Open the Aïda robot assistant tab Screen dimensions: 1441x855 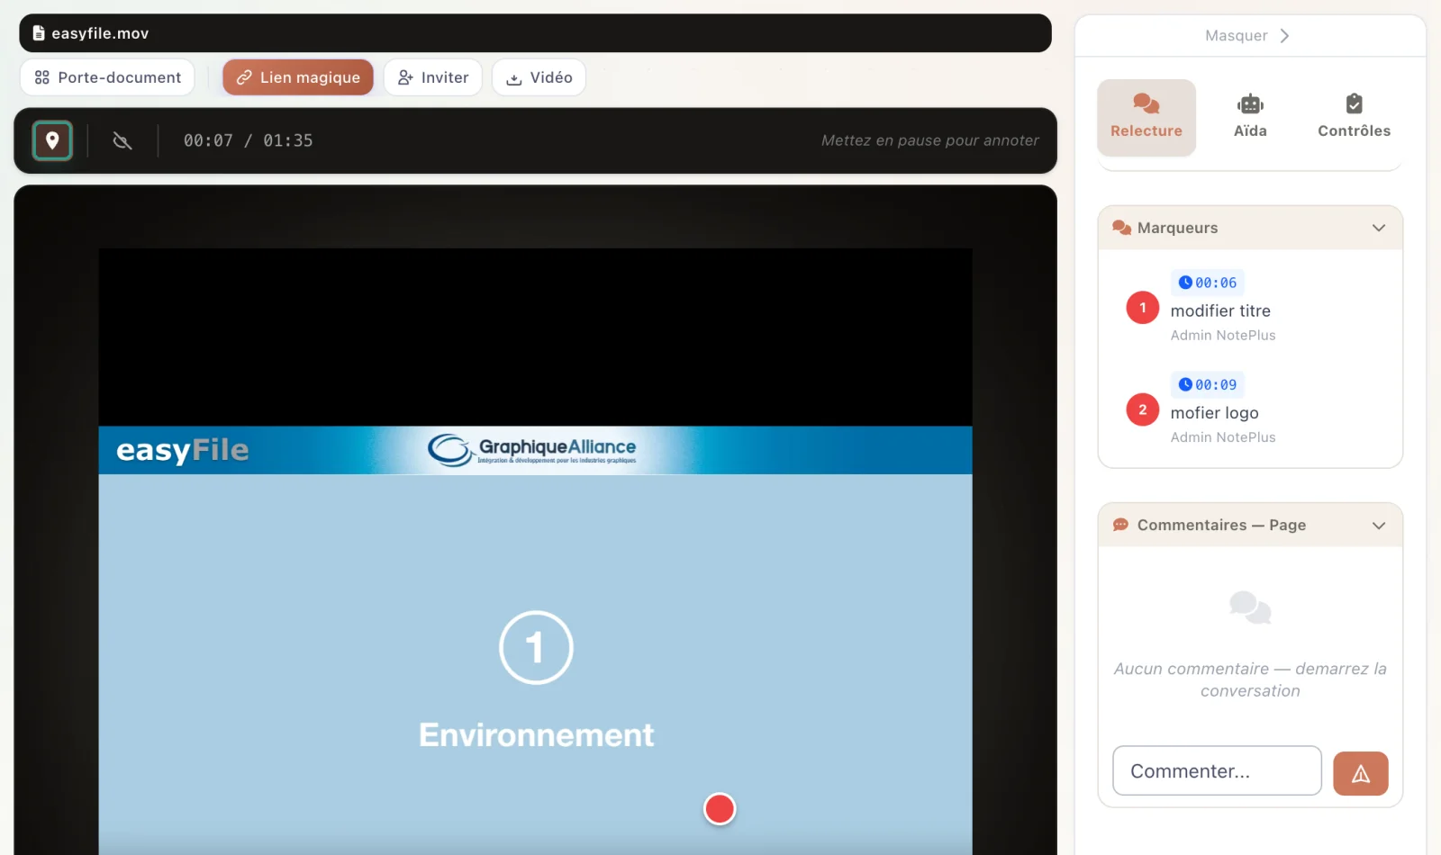pos(1250,118)
